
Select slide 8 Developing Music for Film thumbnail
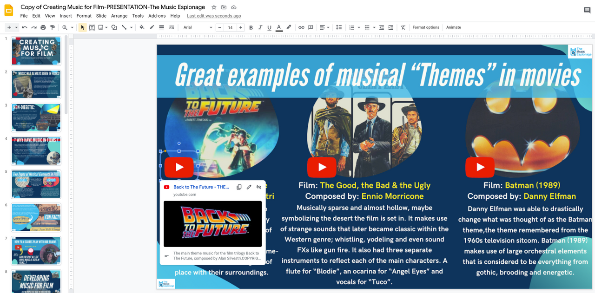click(x=36, y=281)
